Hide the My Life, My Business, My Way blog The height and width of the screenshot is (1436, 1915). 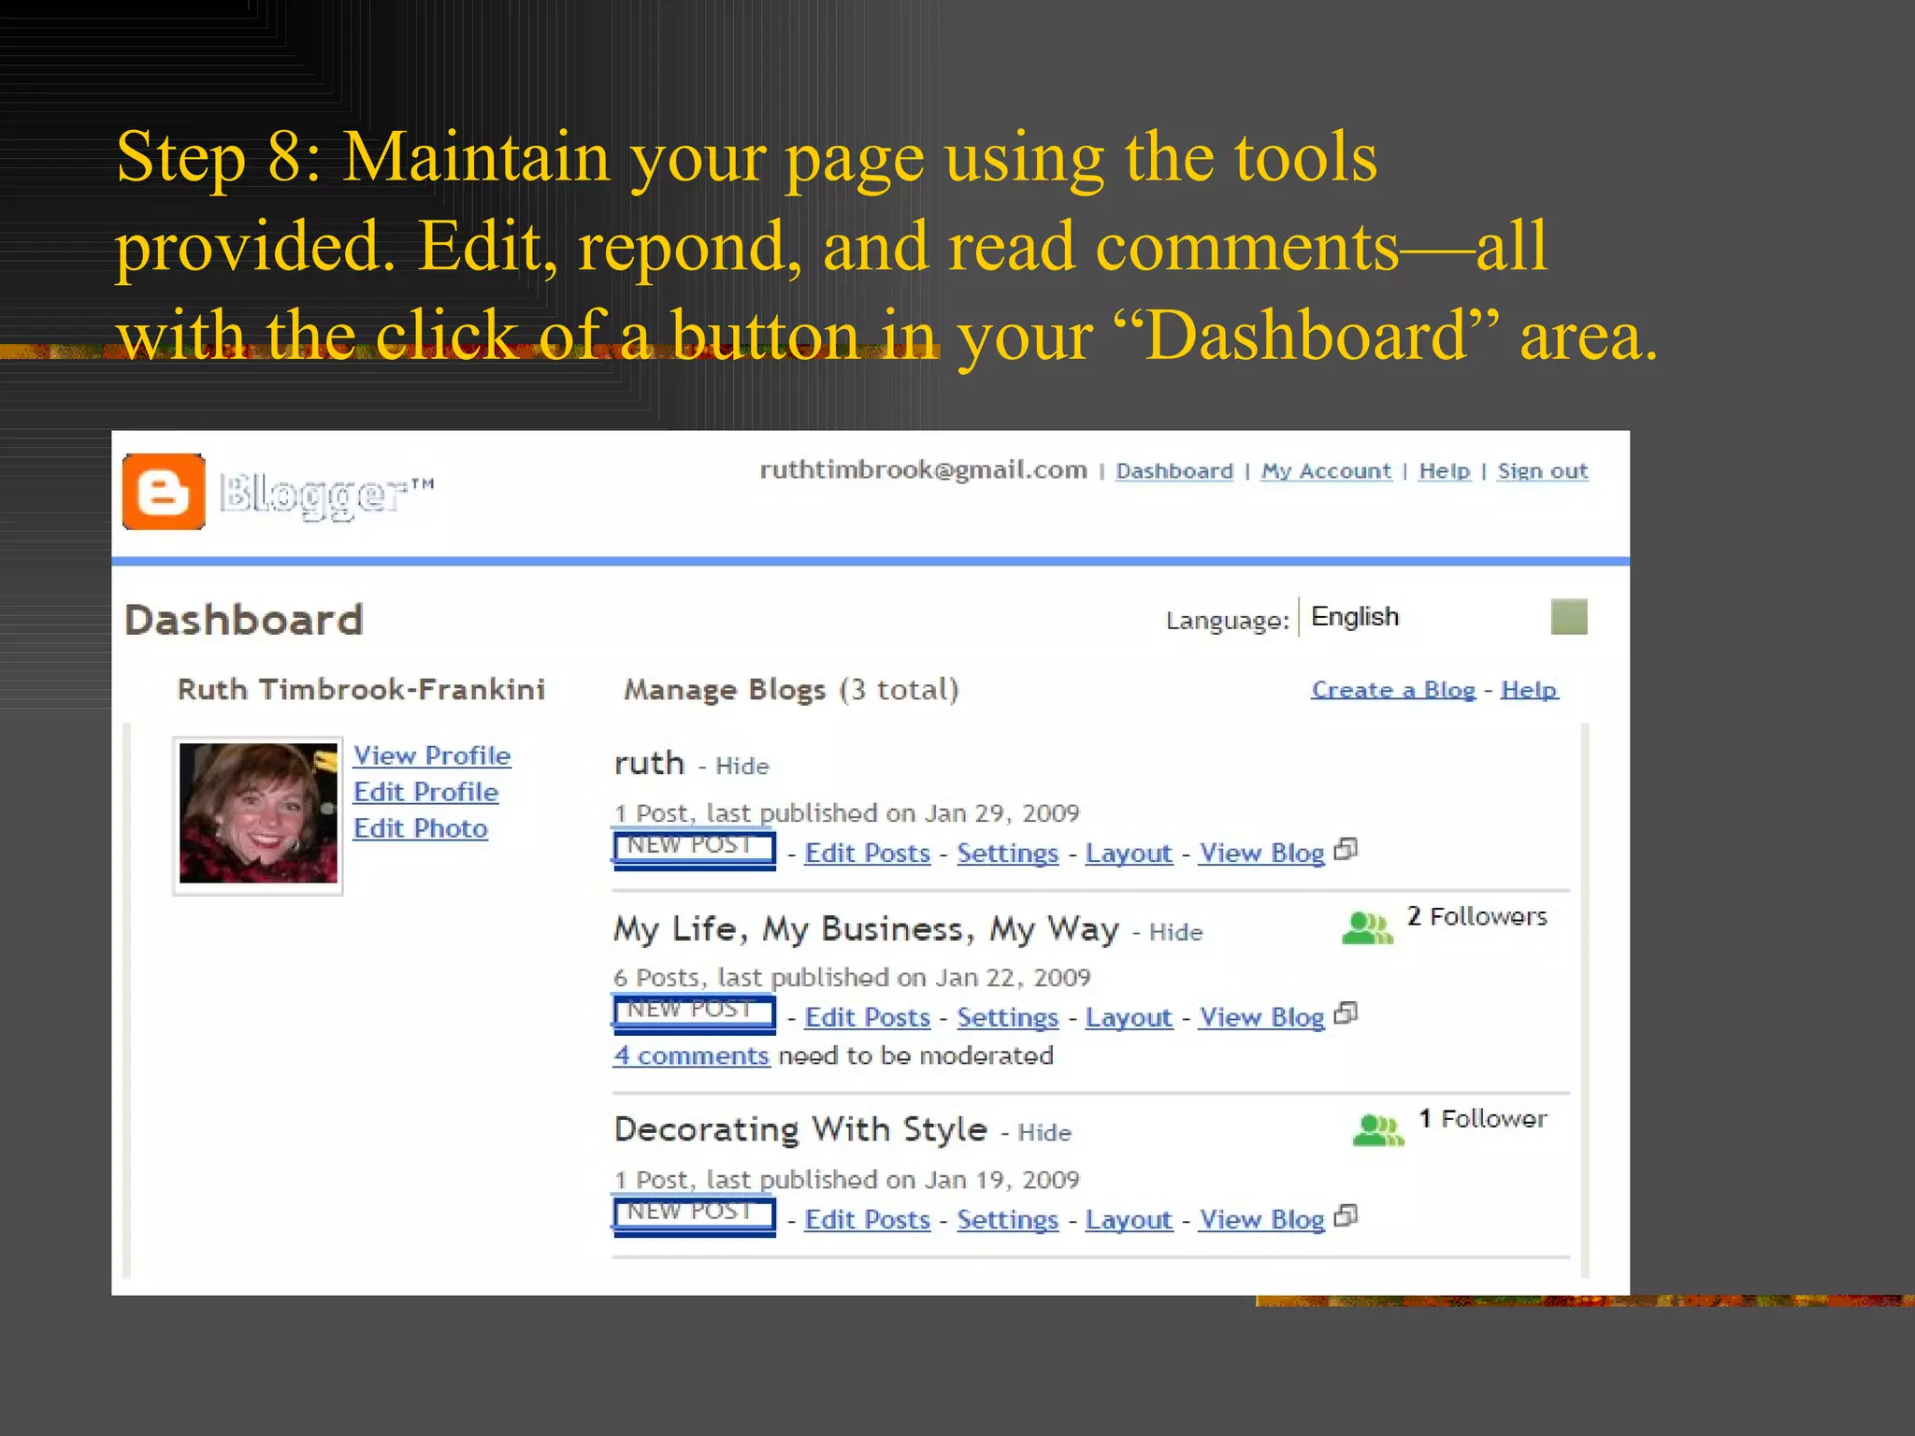1176,933
